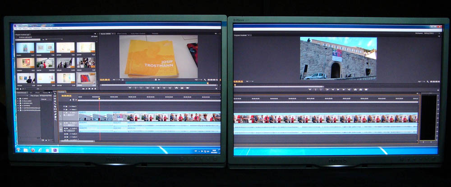Go to In point in Program monitor
Viewport: 451px width, 187px height.
[327, 89]
